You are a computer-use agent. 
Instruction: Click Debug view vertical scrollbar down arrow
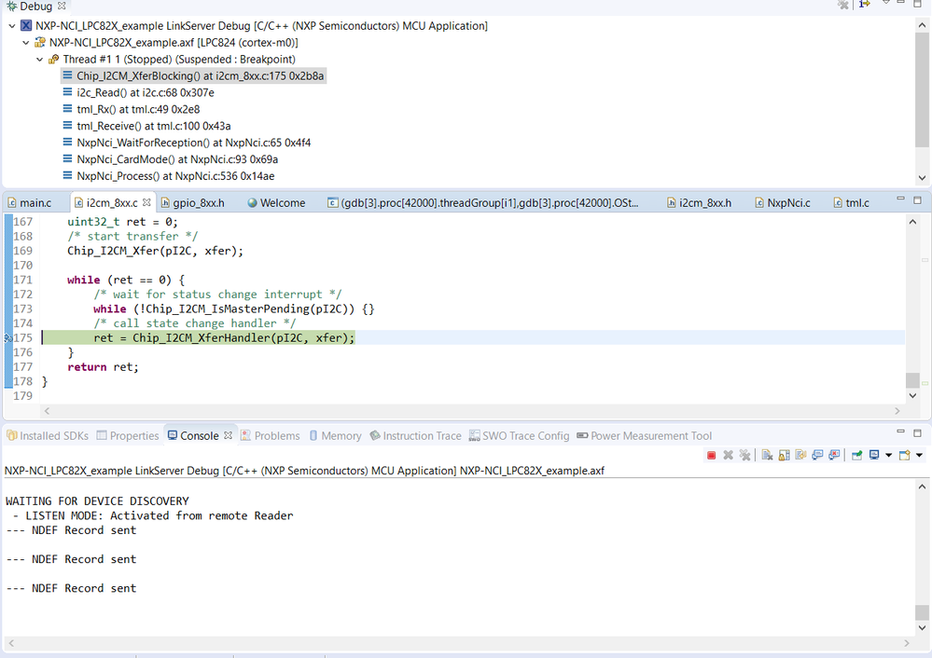(922, 178)
